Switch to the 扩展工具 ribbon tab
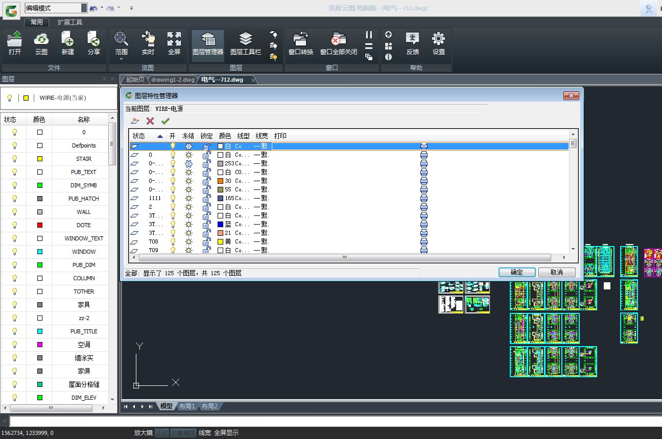662x439 pixels. [x=70, y=22]
